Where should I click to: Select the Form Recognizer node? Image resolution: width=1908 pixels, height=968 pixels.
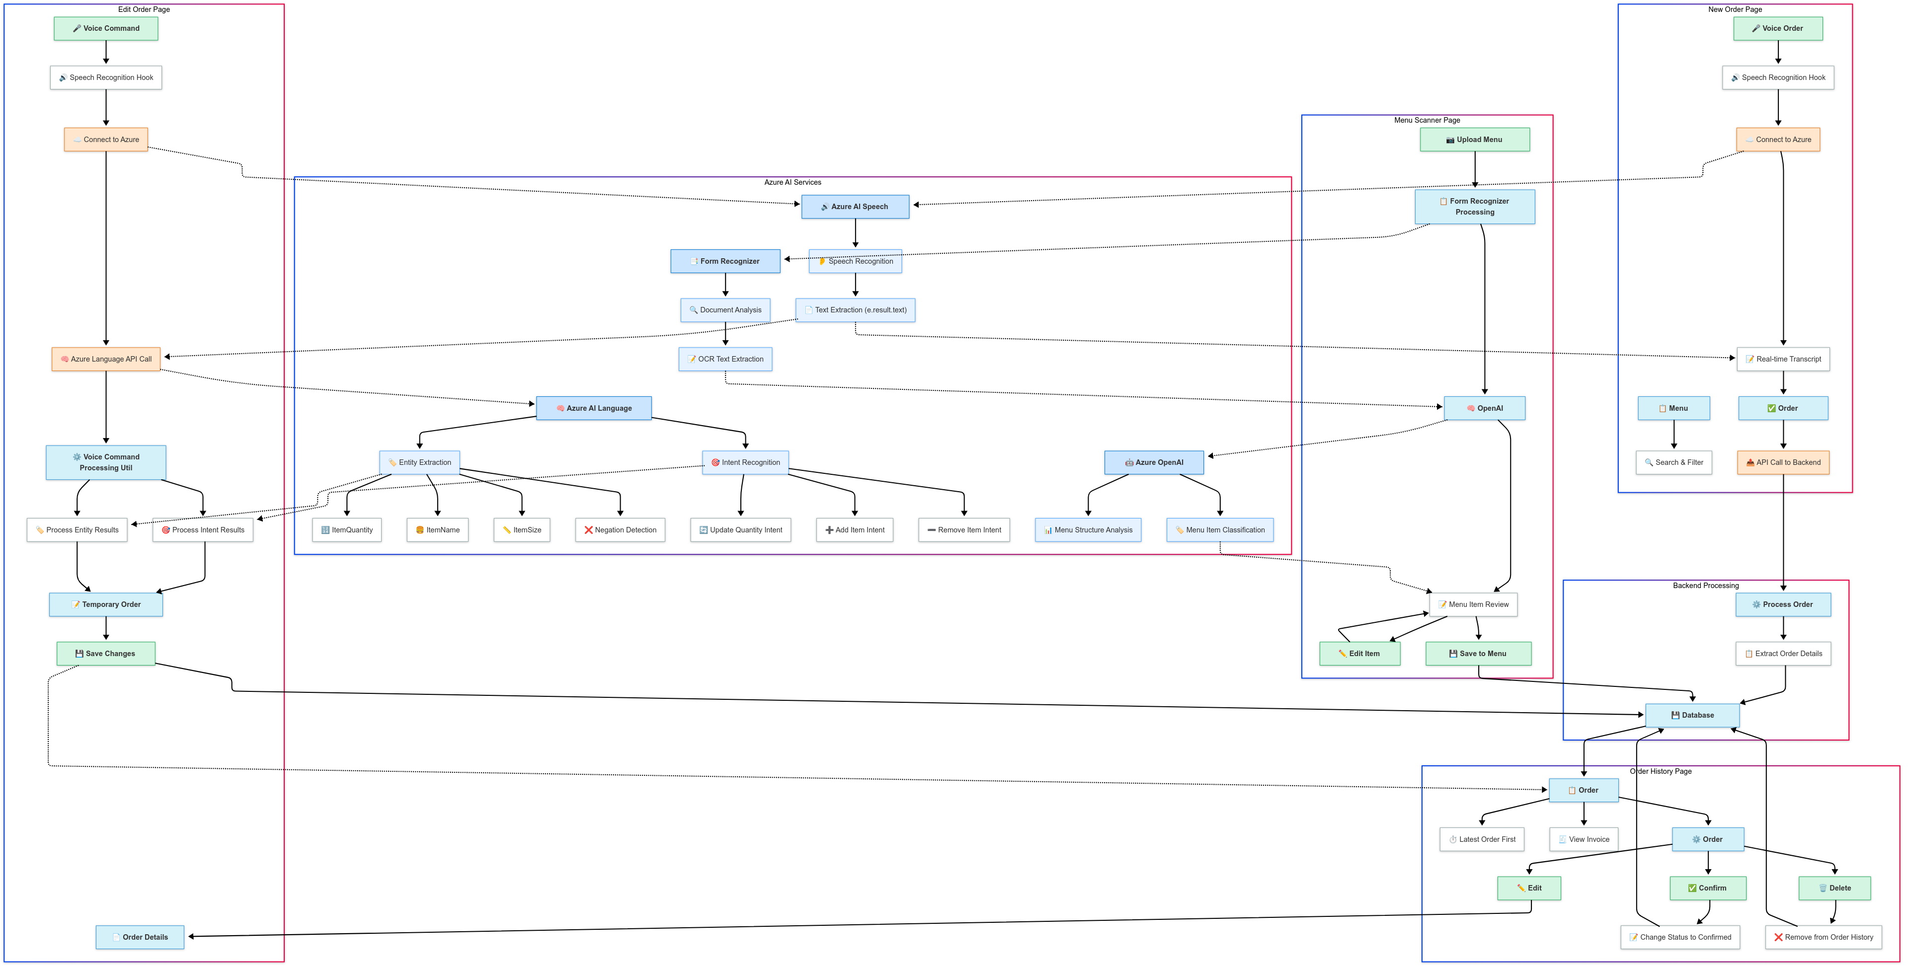725,261
